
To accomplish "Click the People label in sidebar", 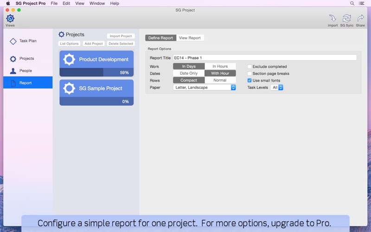I will [26, 71].
